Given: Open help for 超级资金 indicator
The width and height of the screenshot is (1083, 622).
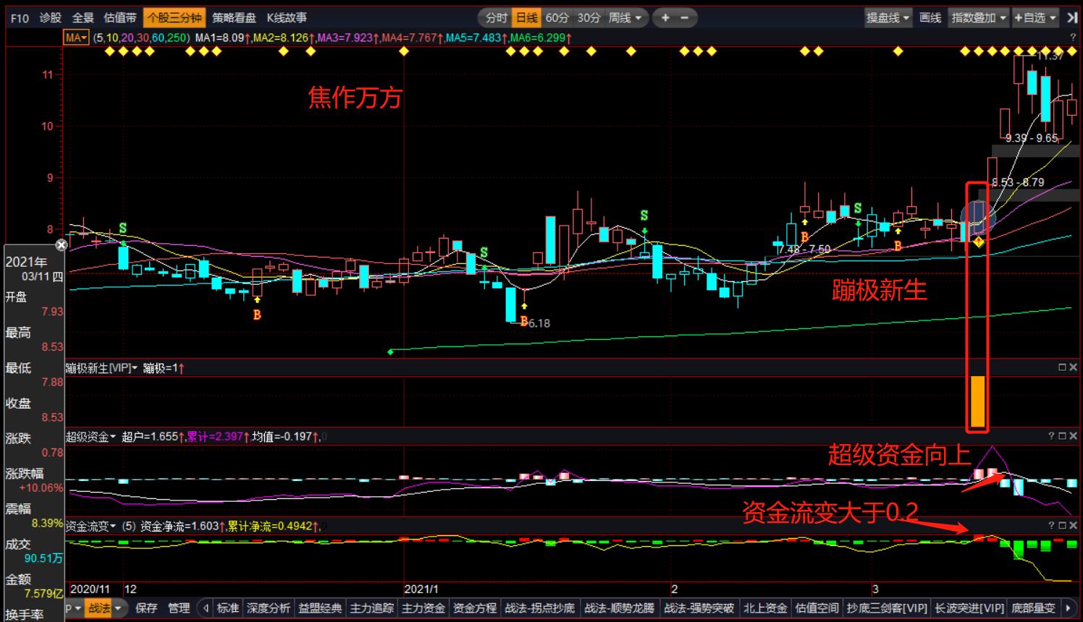Looking at the screenshot, I should [x=1051, y=436].
